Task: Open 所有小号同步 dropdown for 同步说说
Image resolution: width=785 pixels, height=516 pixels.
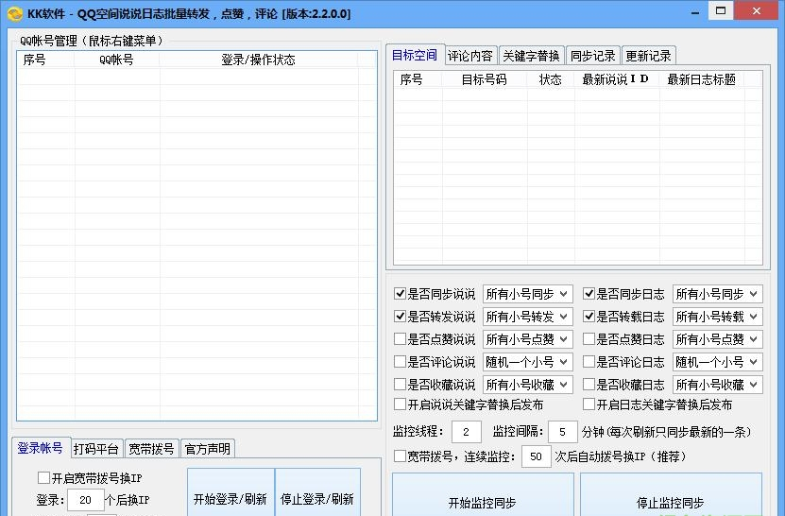Action: [527, 294]
